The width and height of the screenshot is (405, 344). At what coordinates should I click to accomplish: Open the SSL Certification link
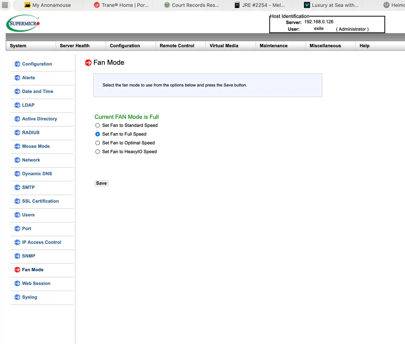[x=40, y=201]
